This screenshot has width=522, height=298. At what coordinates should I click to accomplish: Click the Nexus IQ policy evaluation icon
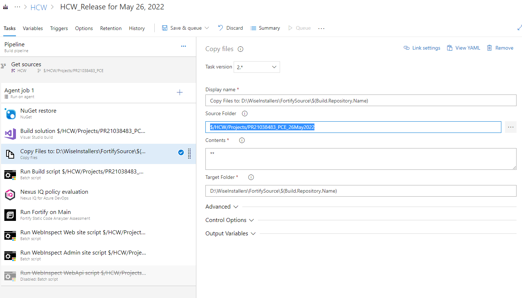(10, 195)
